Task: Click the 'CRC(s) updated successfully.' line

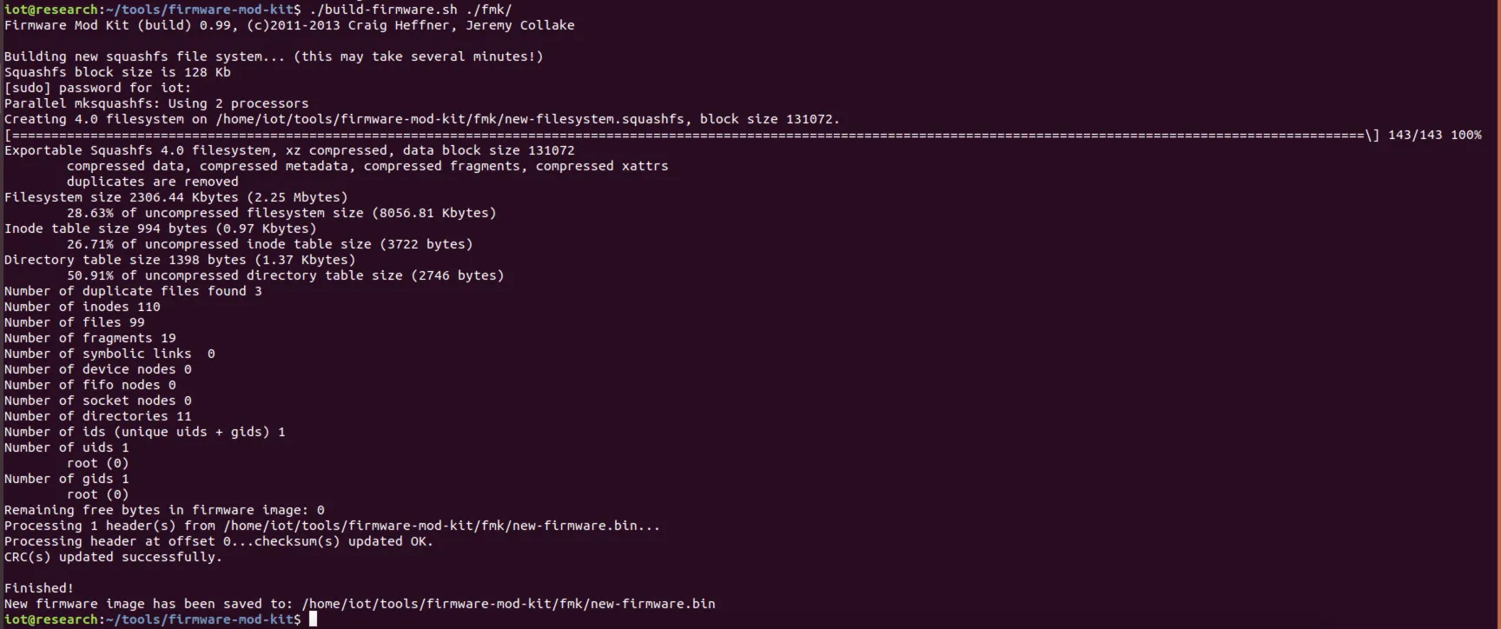Action: point(113,557)
